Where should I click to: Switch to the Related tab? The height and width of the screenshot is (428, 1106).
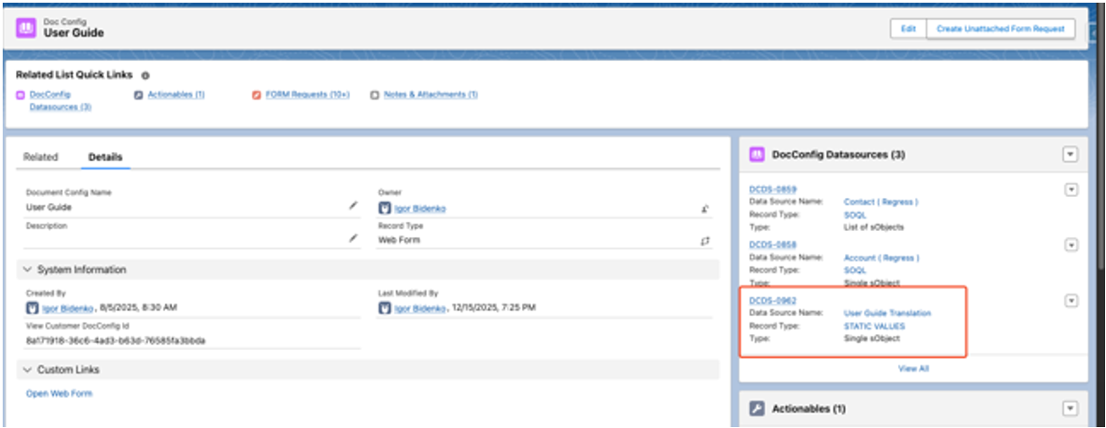click(40, 158)
